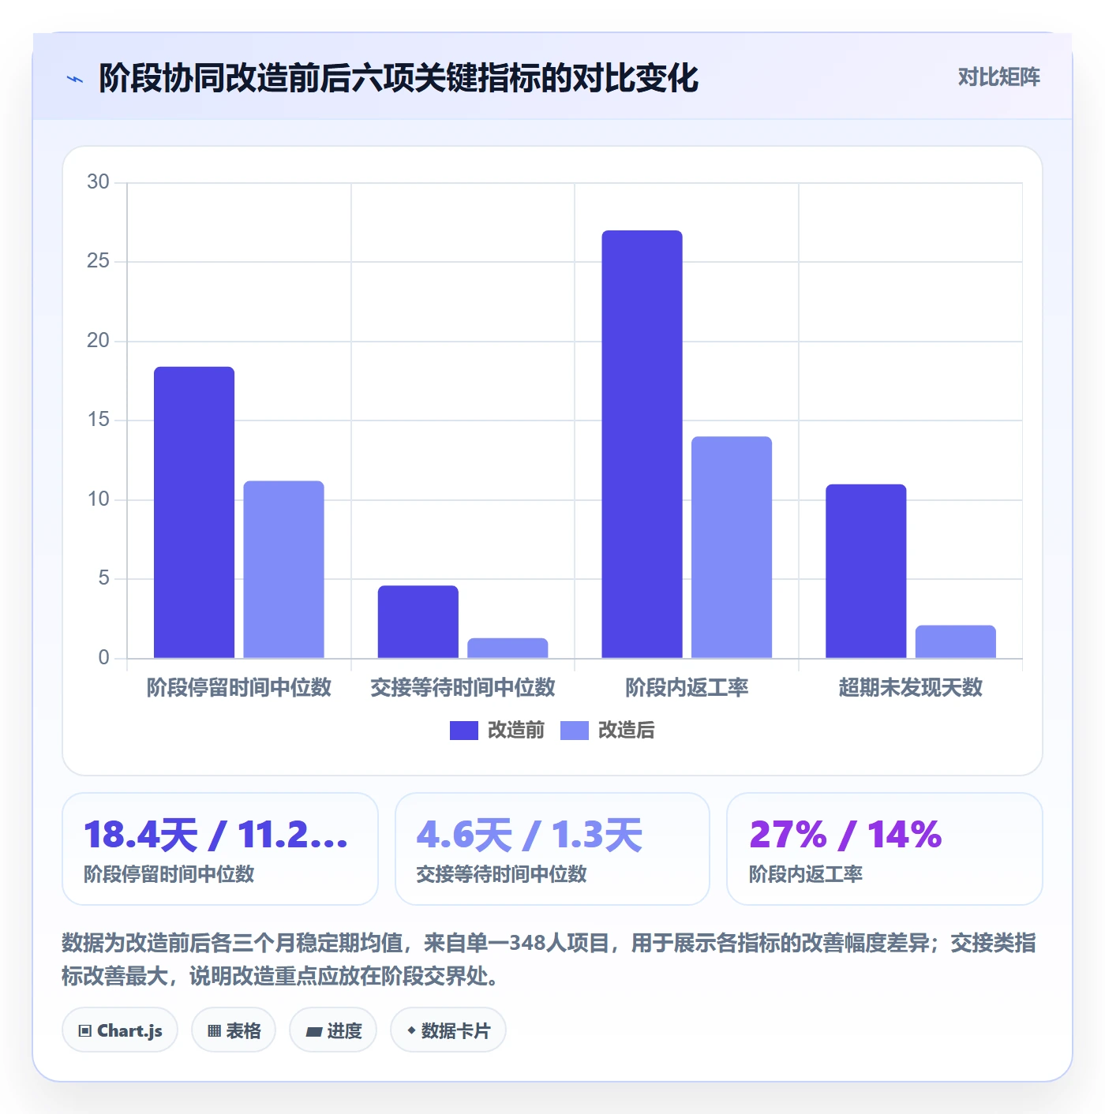1105x1114 pixels.
Task: Select the 数据卡片 tag chip
Action: click(x=448, y=1030)
